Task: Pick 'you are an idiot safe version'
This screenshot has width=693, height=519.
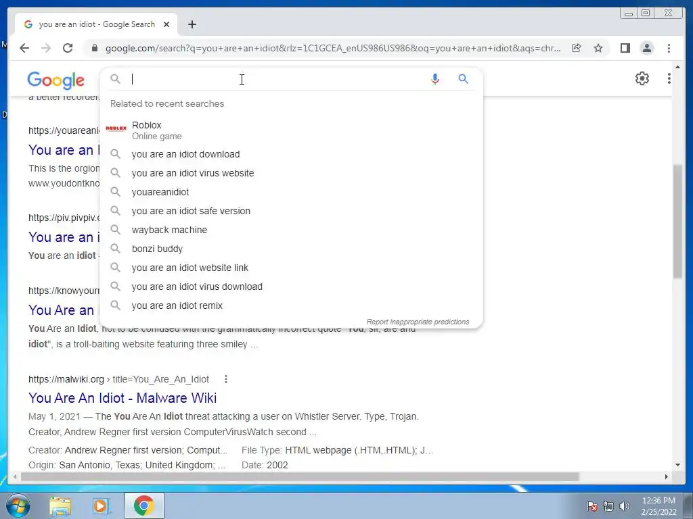Action: click(x=291, y=211)
